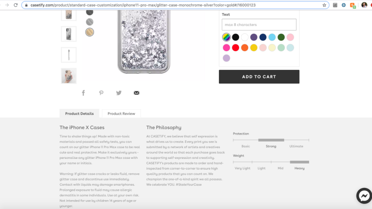View the case side profile thumbnail

tap(69, 55)
